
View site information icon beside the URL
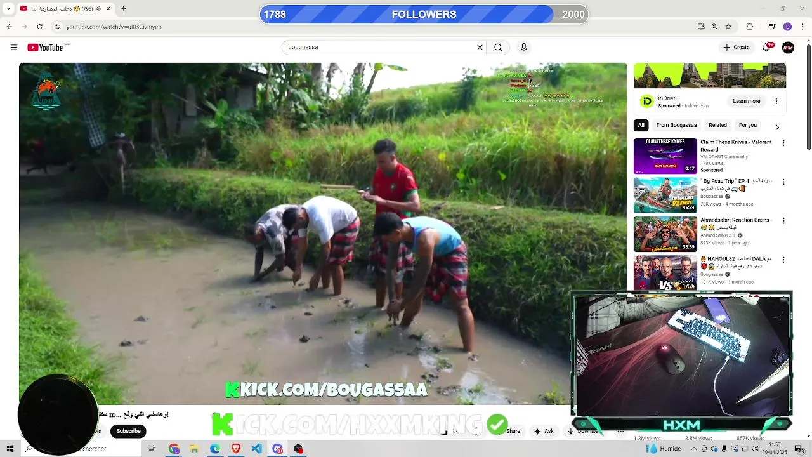click(58, 27)
